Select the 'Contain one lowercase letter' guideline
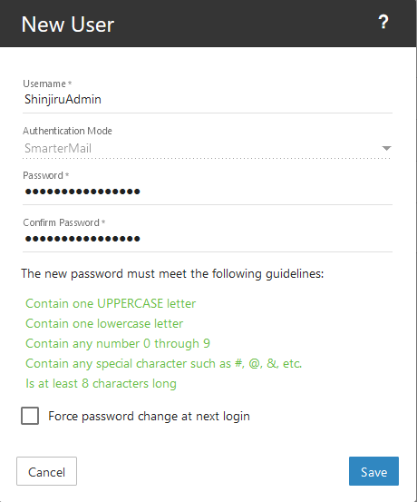 pyautogui.click(x=104, y=323)
